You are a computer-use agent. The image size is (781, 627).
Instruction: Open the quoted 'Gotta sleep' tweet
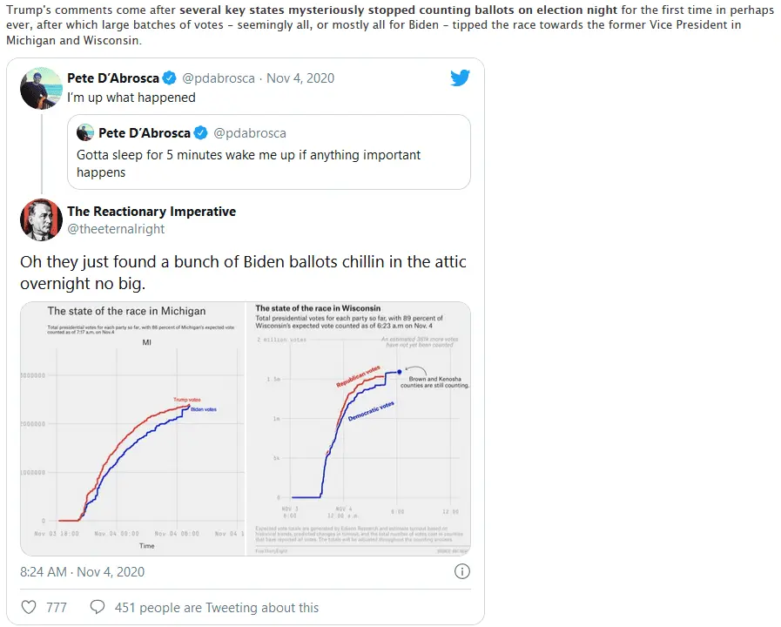coord(268,163)
